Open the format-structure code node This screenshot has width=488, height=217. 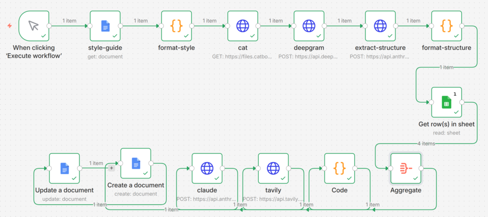coord(447,26)
